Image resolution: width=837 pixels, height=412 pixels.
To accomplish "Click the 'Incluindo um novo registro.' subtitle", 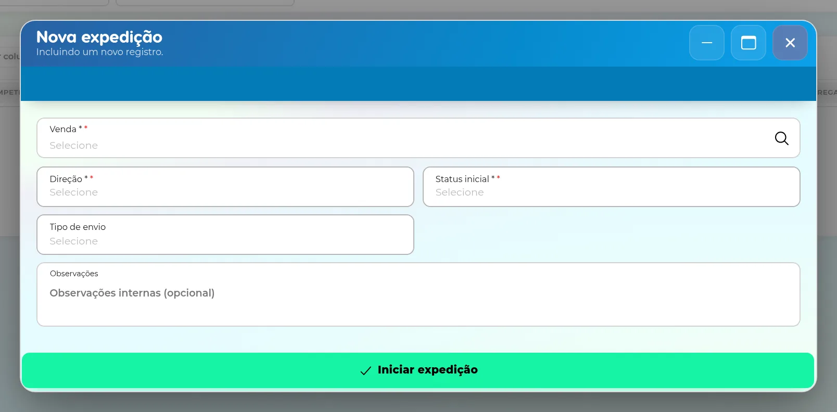I will (99, 52).
